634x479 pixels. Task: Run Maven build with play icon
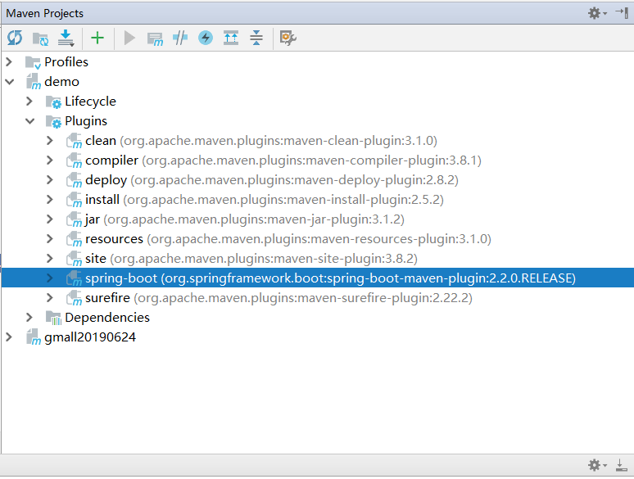129,38
